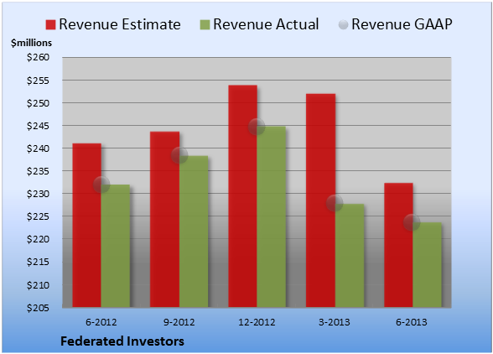Viewport: 493px width, 354px height.
Task: Select the green actual bar for 3-2013
Action: point(350,256)
